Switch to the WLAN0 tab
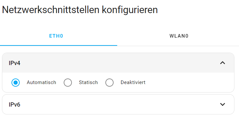 179,36
